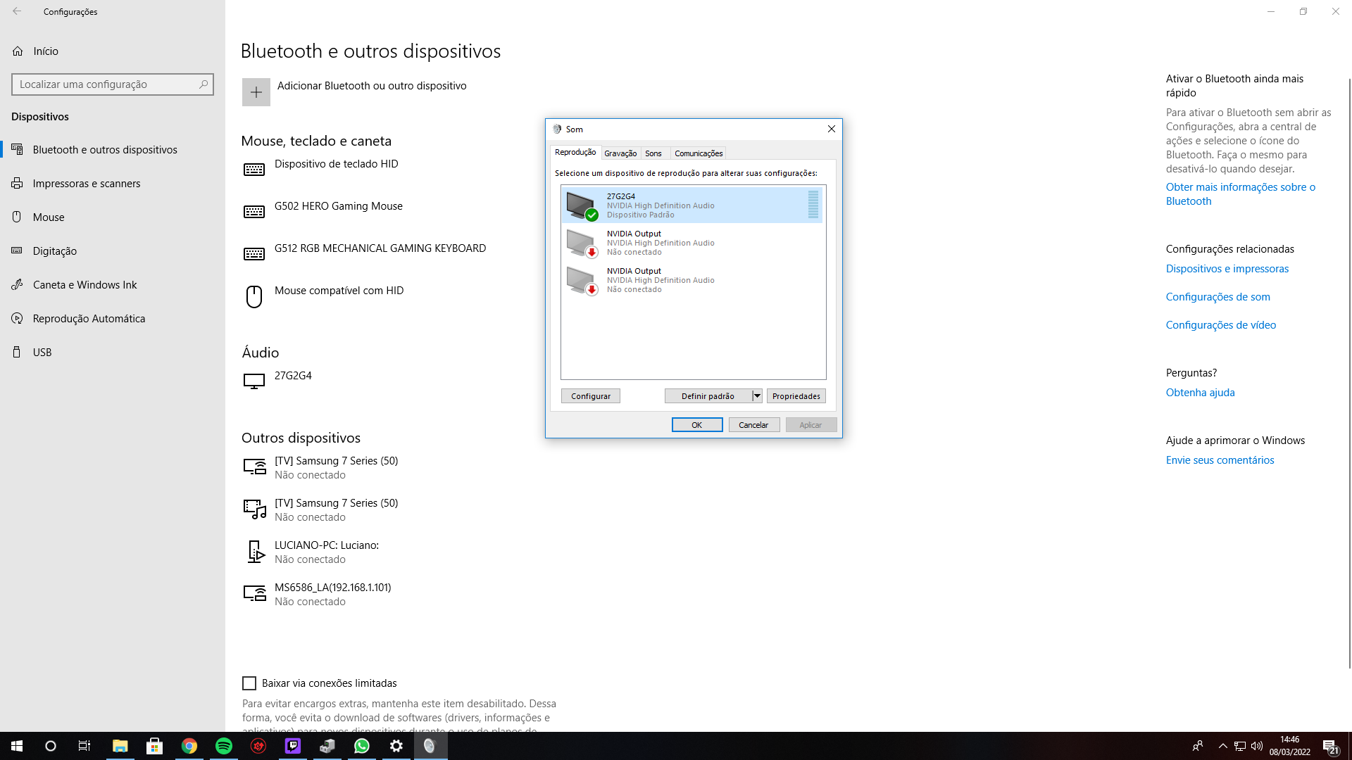Open Windows Start menu

(x=17, y=746)
